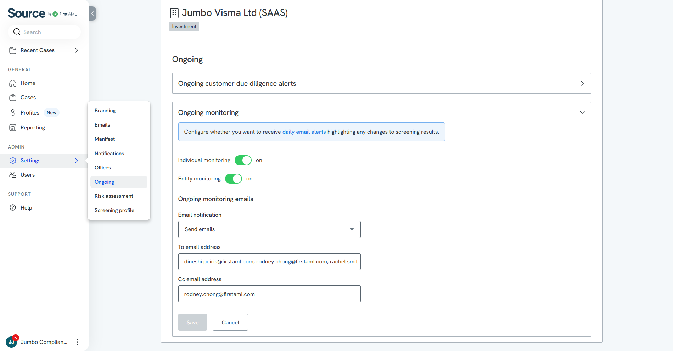Open Screening profile settings
Viewport: 673px width, 351px height.
click(119, 210)
